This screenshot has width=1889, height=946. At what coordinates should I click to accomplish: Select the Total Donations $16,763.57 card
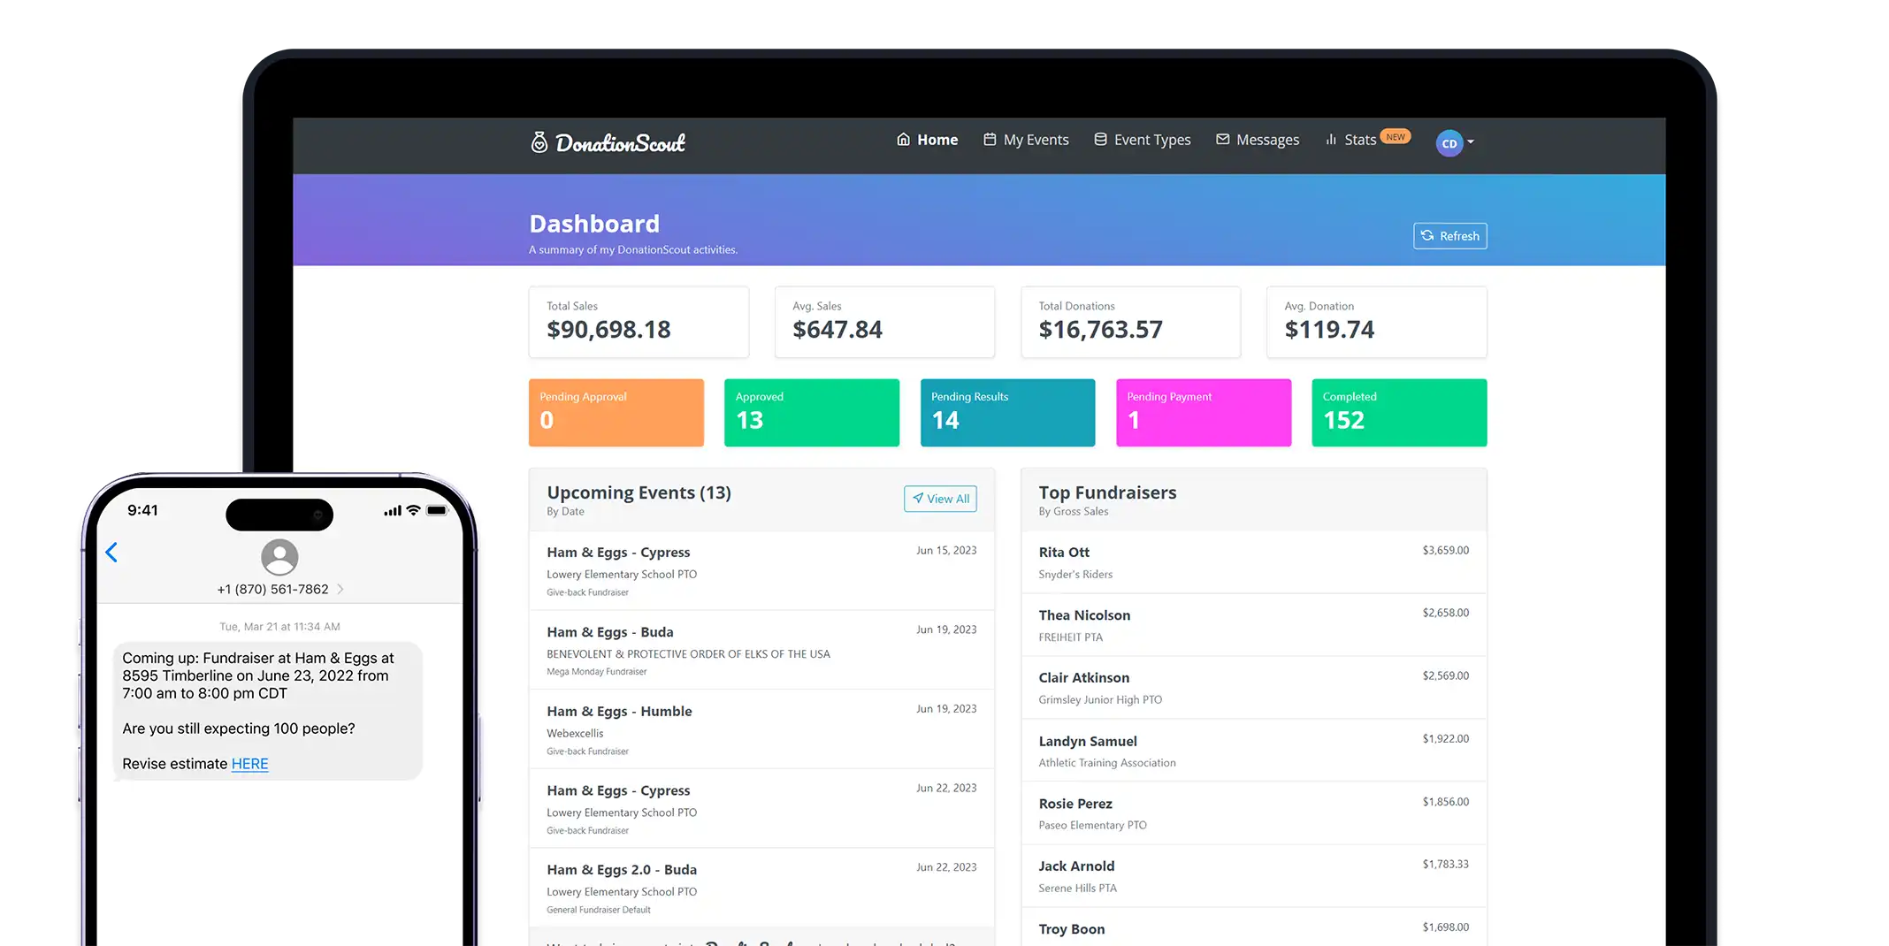[1130, 322]
